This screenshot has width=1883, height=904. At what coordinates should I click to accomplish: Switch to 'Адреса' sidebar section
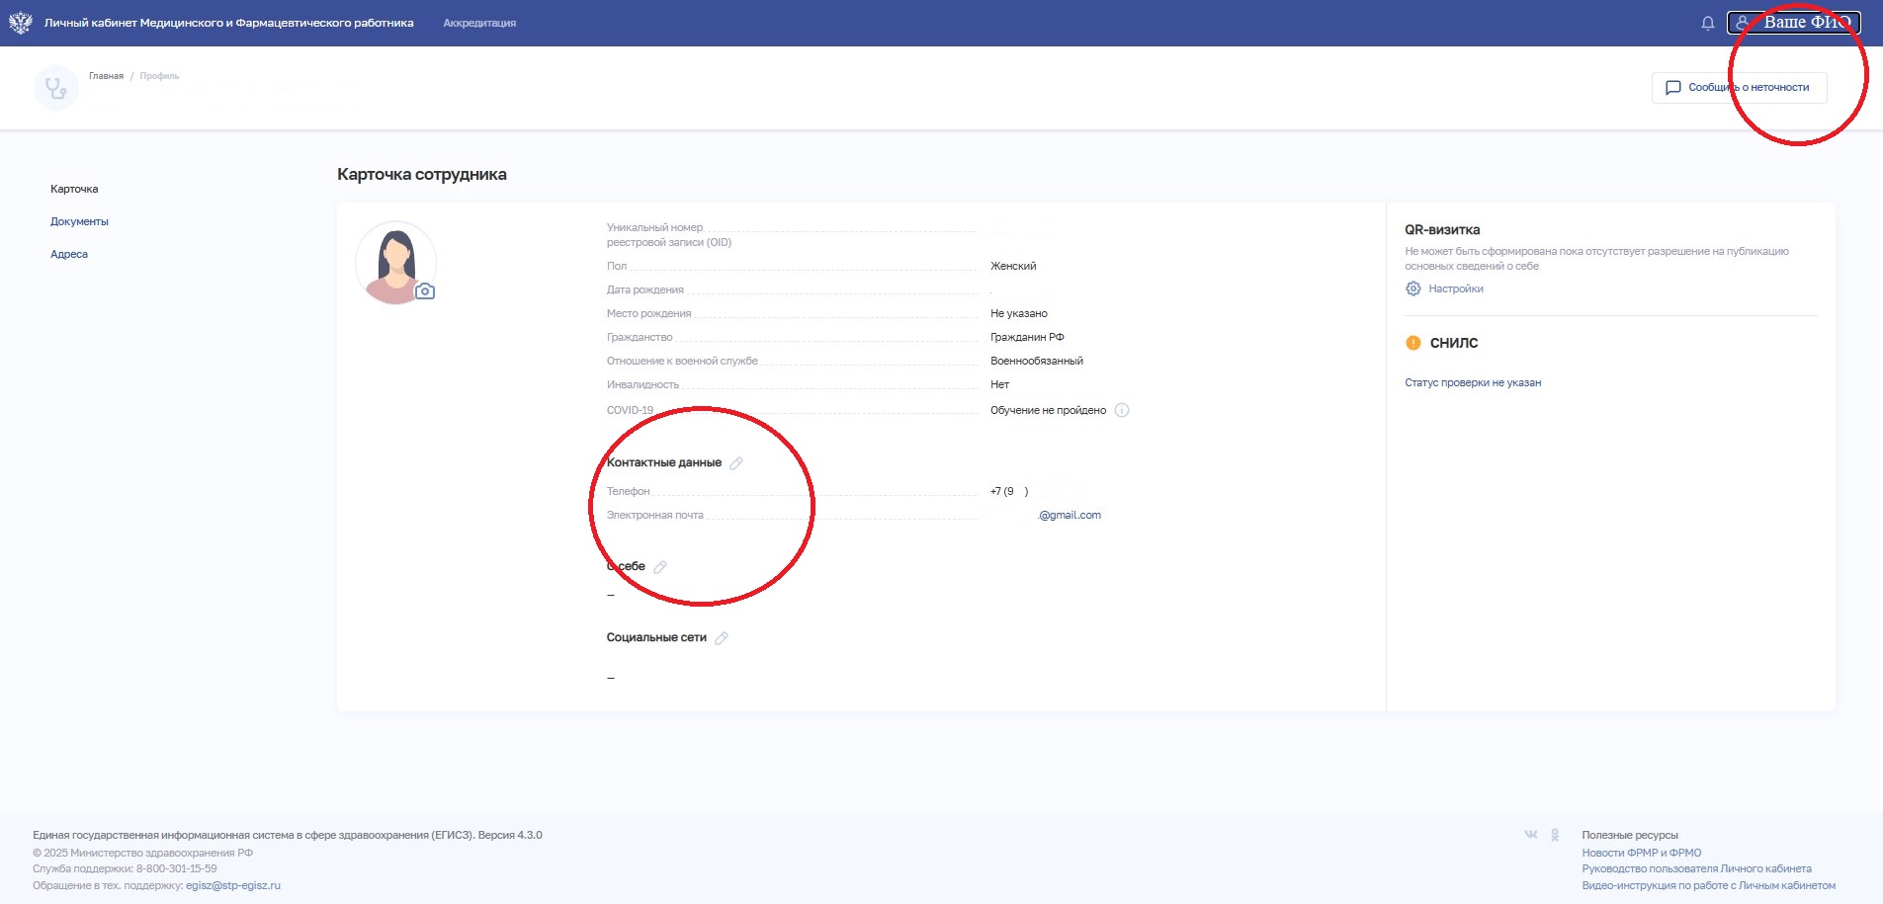[x=69, y=254]
